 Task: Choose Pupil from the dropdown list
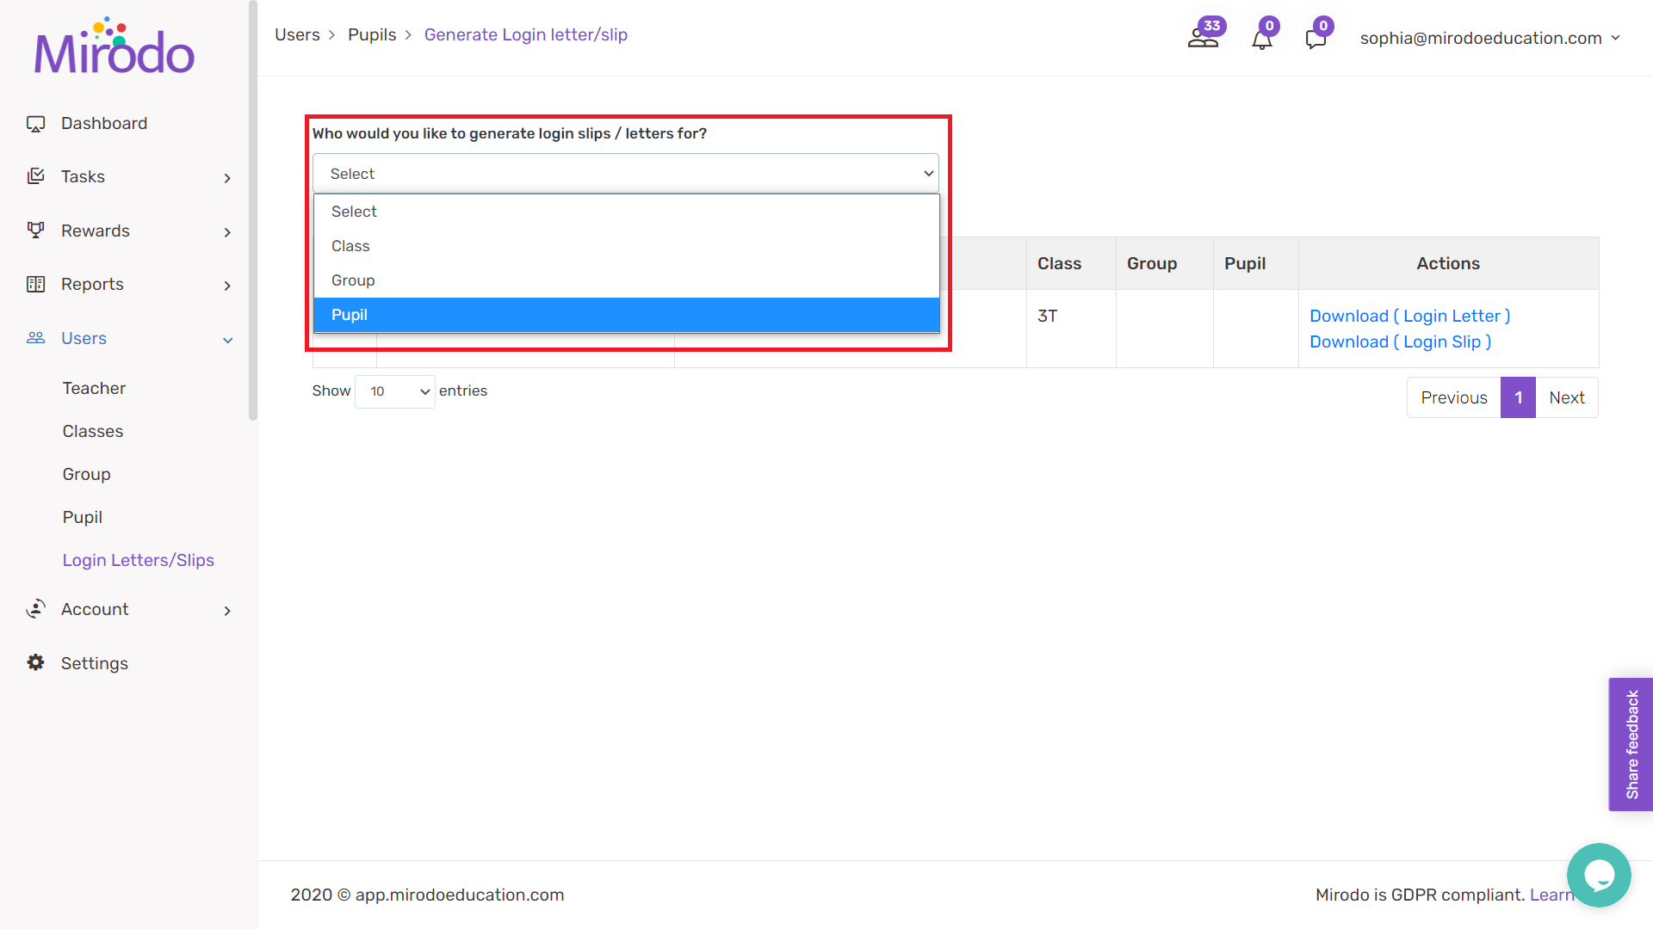pos(626,315)
